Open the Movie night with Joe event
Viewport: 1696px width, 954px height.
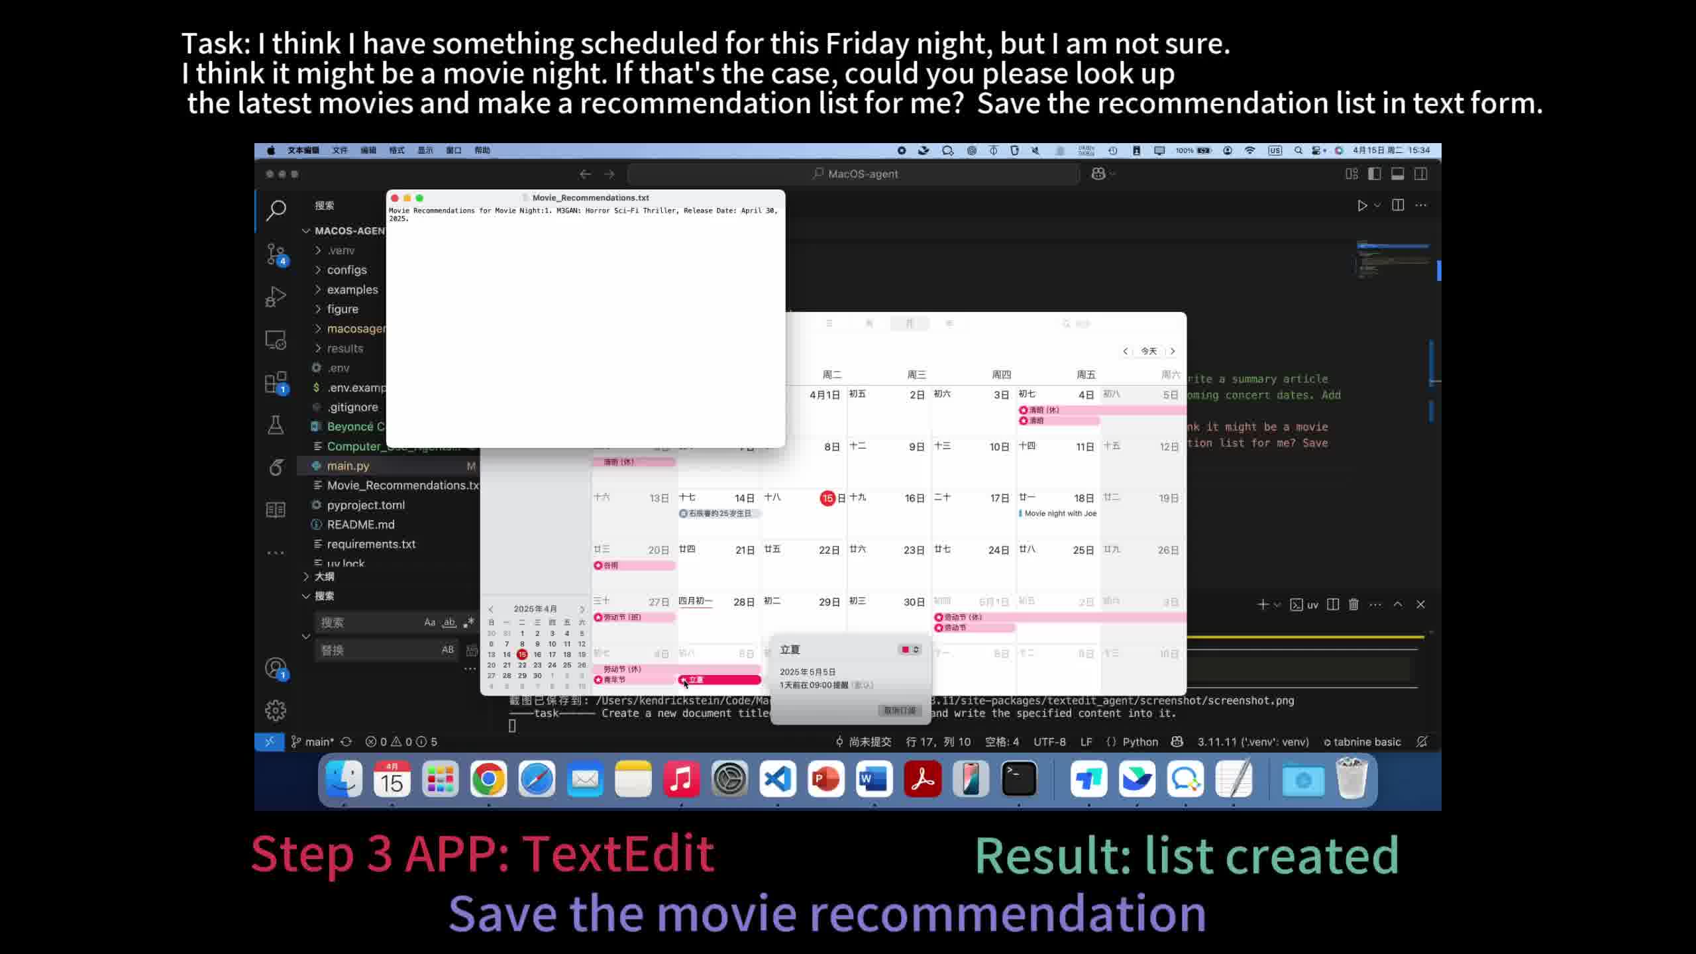[1060, 513]
